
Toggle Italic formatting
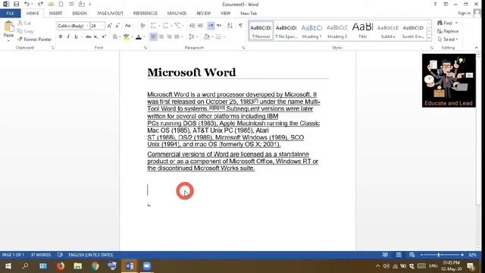point(68,37)
